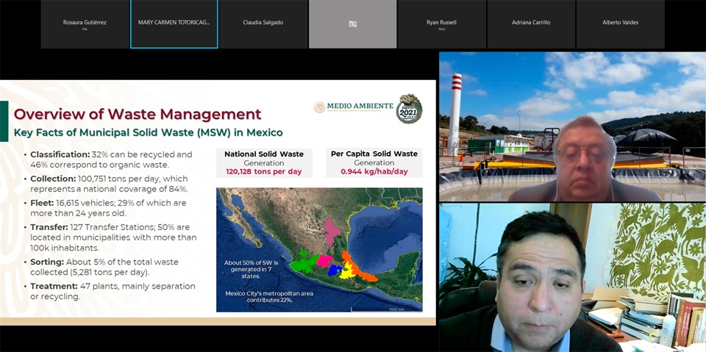The width and height of the screenshot is (706, 352).
Task: Select Claudia Salgado participant tile
Action: (263, 24)
